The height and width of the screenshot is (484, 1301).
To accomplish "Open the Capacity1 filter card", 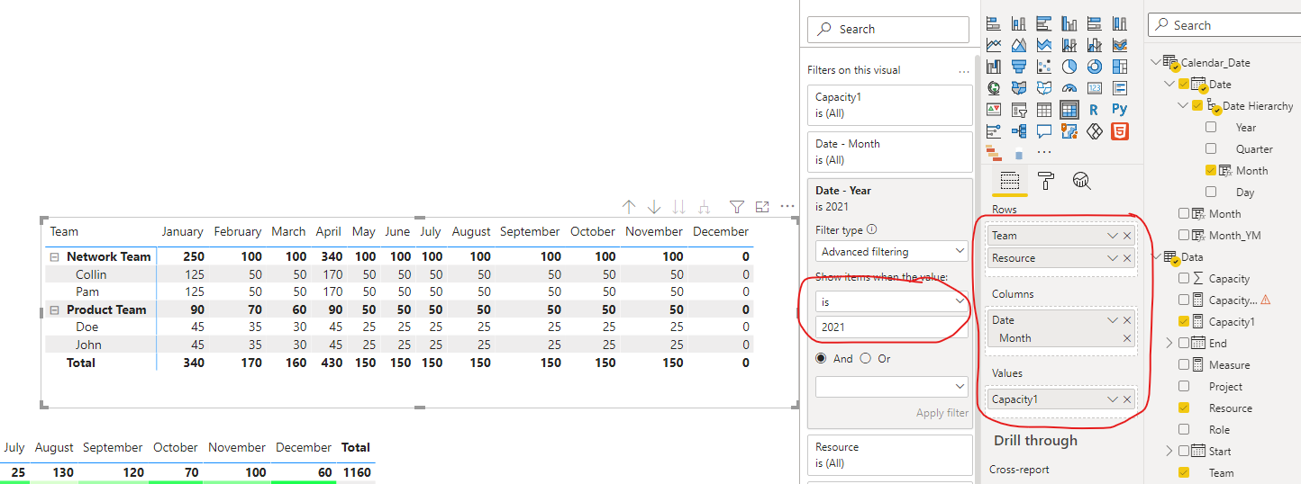I will [x=890, y=105].
